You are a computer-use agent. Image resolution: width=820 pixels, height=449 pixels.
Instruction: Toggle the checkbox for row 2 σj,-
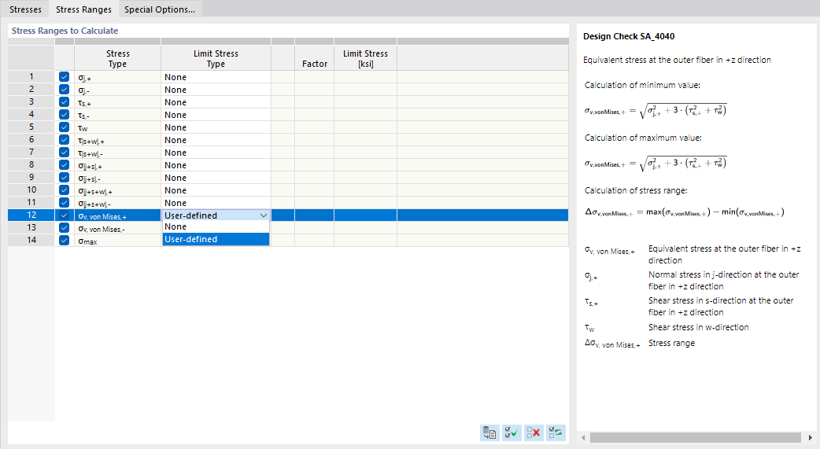tap(64, 90)
